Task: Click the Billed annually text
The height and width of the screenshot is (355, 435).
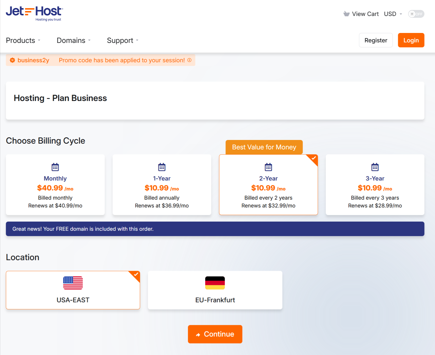Action: 162,198
